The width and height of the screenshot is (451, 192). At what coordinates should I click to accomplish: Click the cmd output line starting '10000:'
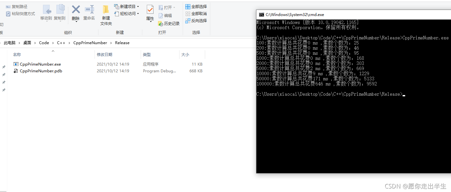tap(313, 74)
